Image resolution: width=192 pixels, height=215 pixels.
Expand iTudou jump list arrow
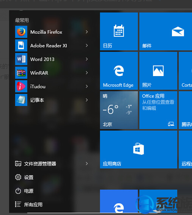tap(87, 86)
